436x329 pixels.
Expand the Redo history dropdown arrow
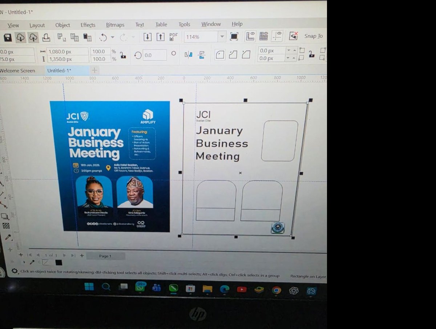click(133, 37)
